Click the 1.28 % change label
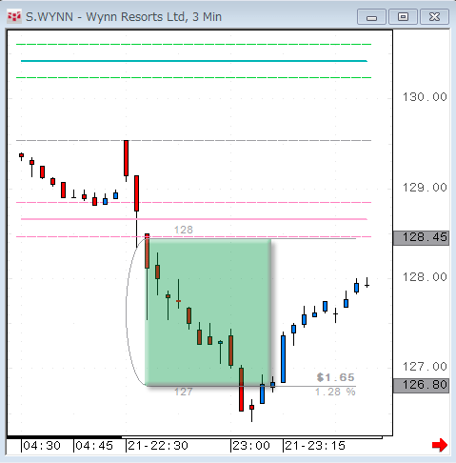The width and height of the screenshot is (456, 463). point(335,392)
